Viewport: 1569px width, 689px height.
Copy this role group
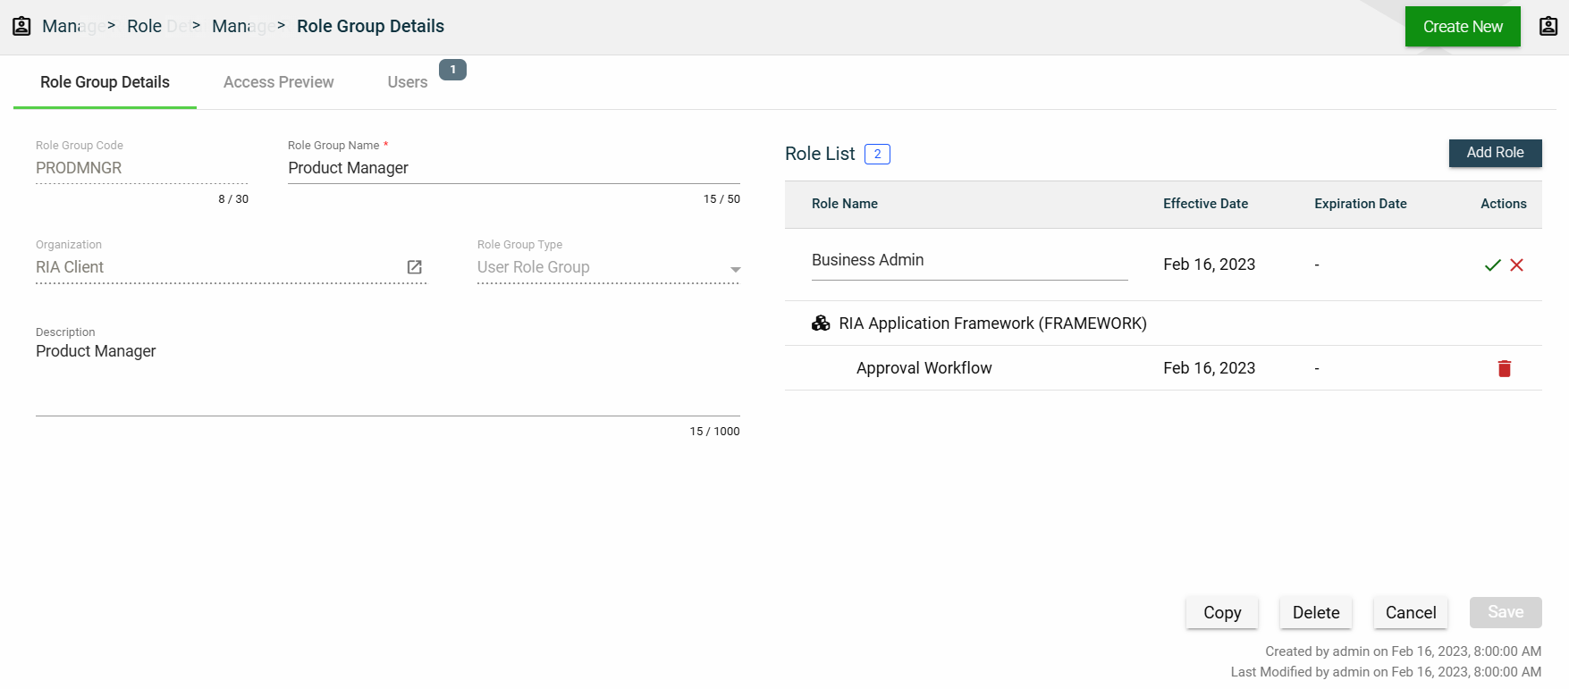1221,612
